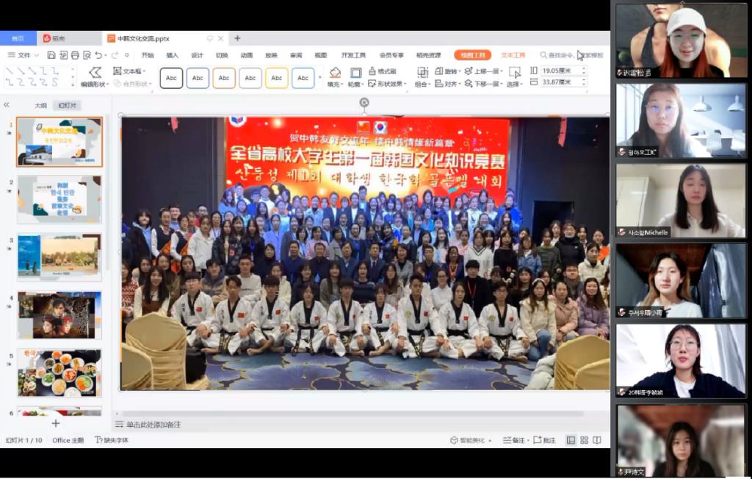This screenshot has width=752, height=479.
Task: Click the outline (轮廓) shape icon
Action: click(x=355, y=72)
